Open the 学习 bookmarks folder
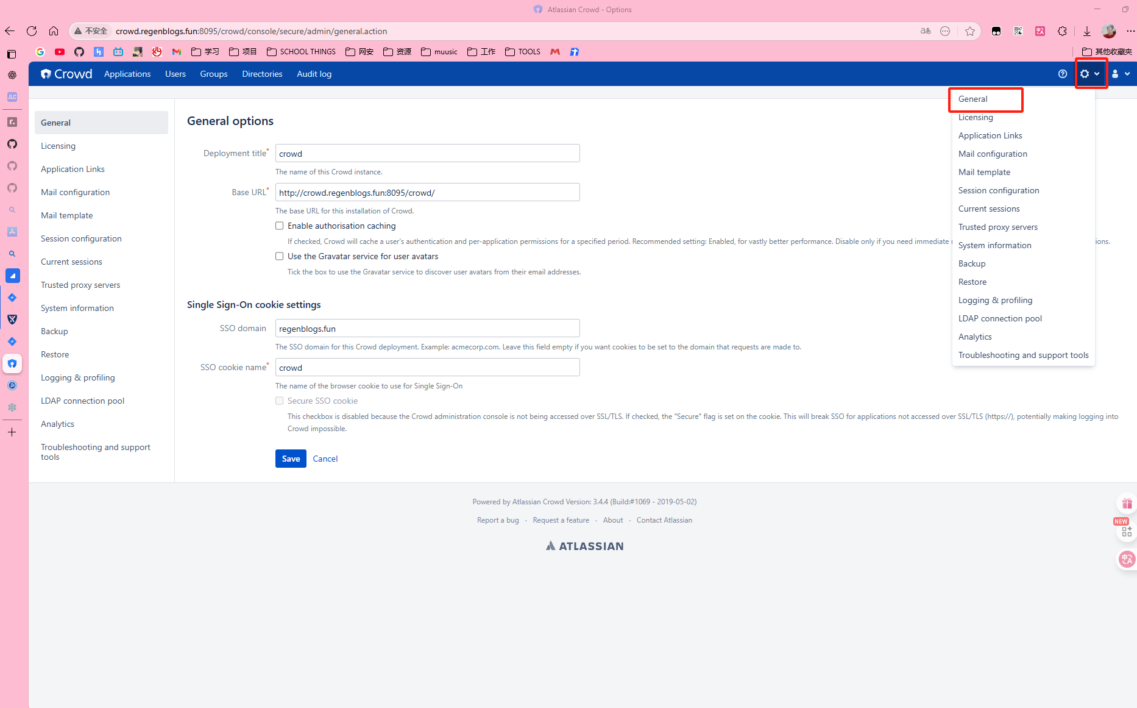Screen dimensions: 1137x708 [205, 52]
